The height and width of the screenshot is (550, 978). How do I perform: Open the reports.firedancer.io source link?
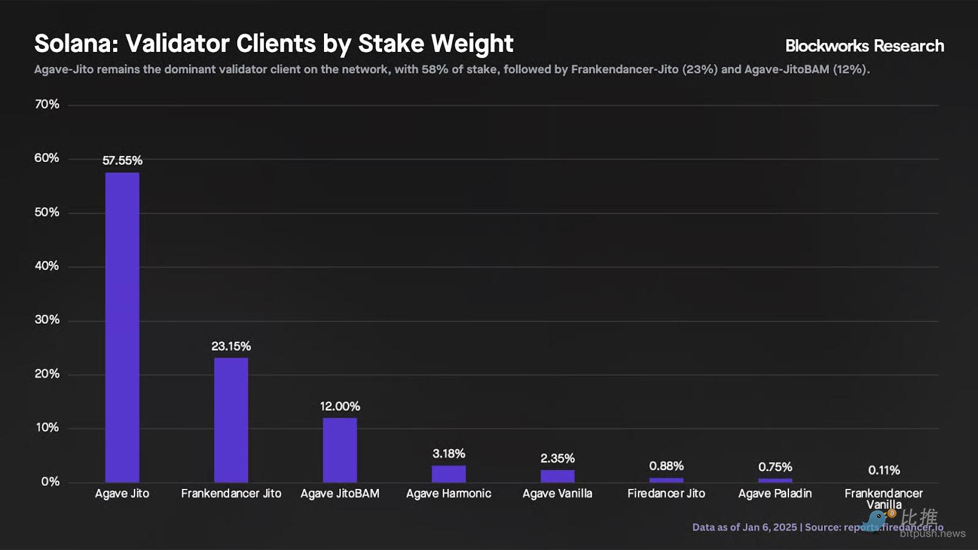(893, 527)
